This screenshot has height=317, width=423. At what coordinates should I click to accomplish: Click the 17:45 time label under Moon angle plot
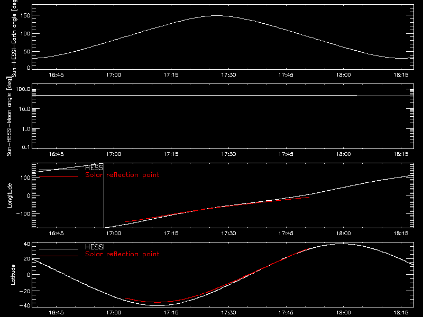coord(286,154)
